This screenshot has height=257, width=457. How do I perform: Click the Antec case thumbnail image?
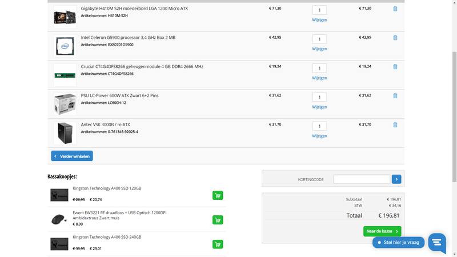tap(65, 133)
